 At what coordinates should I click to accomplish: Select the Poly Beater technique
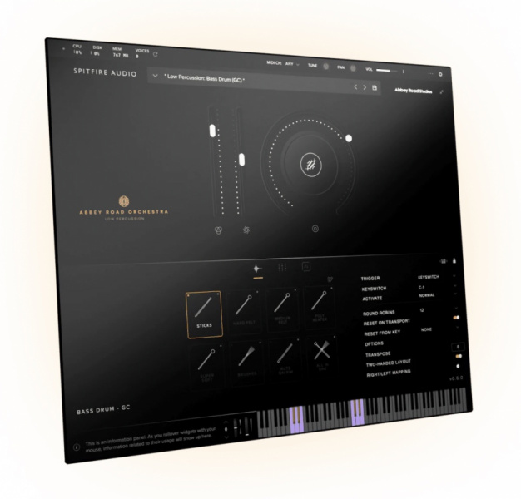point(319,306)
